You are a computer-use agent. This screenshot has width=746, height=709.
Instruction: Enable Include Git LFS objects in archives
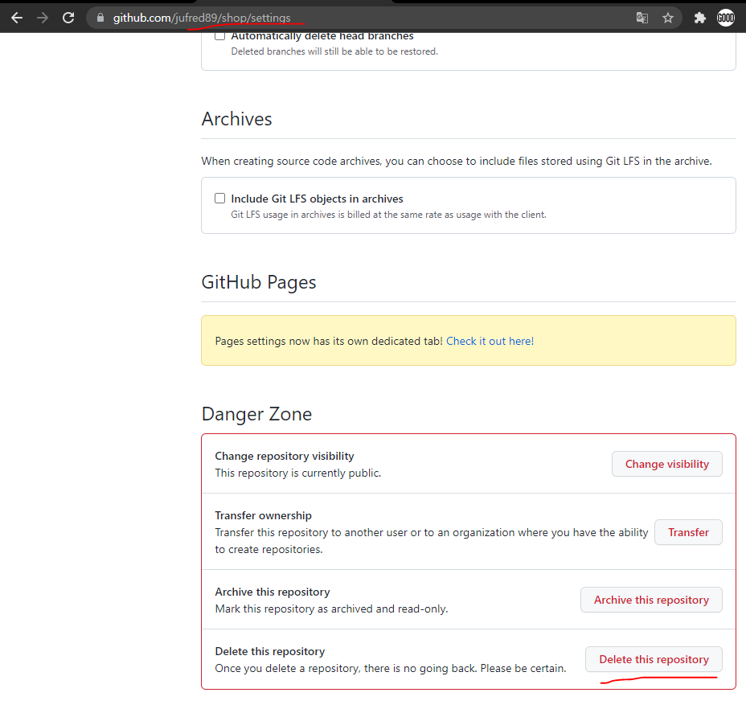pyautogui.click(x=219, y=198)
